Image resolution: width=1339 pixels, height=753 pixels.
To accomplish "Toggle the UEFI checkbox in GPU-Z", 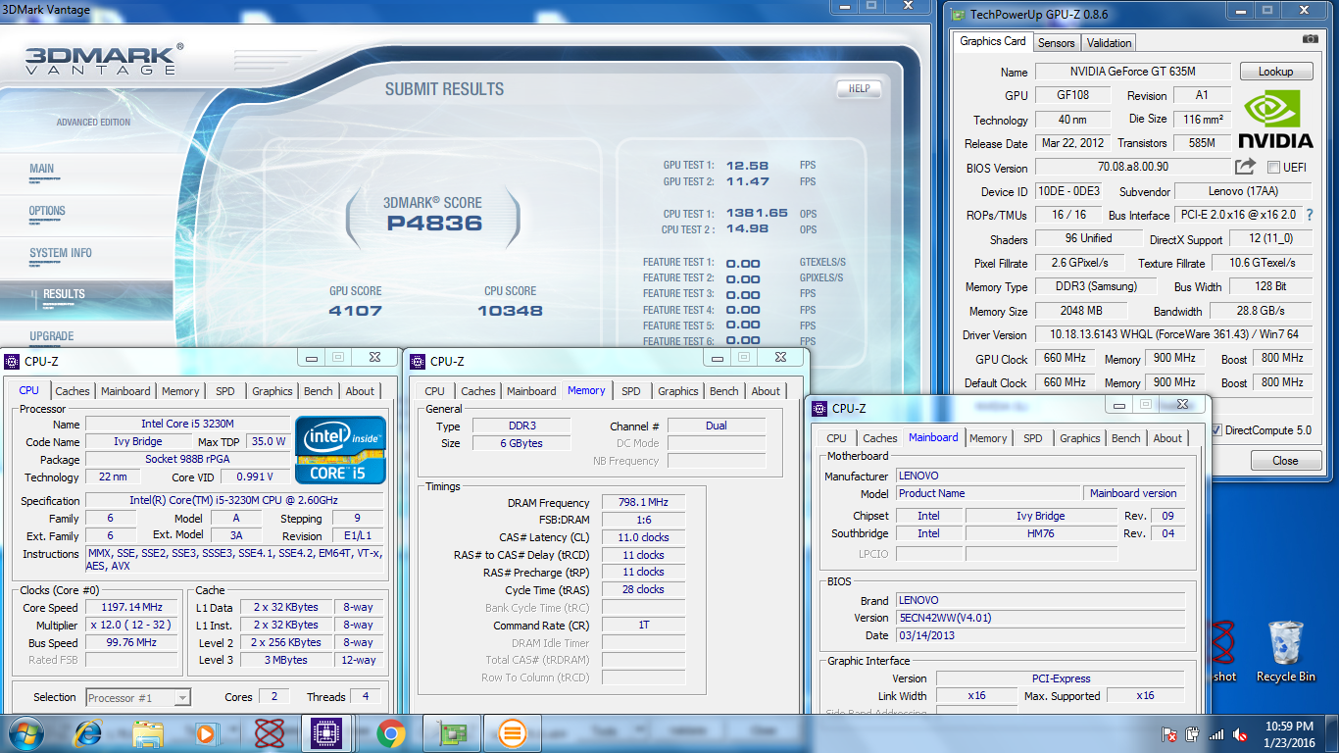I will pos(1273,167).
